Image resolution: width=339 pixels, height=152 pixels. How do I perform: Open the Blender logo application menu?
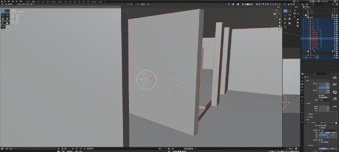pyautogui.click(x=2, y=1)
